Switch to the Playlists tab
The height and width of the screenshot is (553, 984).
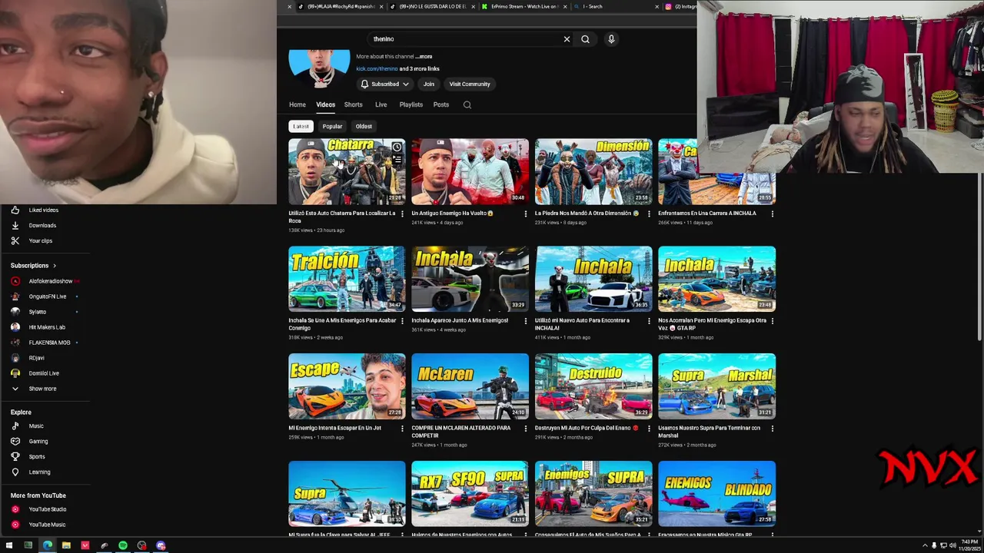411,104
